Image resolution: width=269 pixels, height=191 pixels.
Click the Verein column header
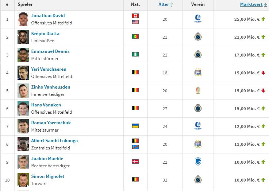click(x=198, y=4)
